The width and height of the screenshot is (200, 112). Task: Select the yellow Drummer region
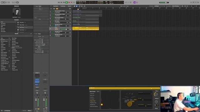[86, 29]
